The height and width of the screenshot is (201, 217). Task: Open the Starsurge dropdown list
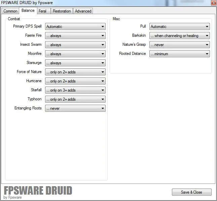click(x=75, y=63)
